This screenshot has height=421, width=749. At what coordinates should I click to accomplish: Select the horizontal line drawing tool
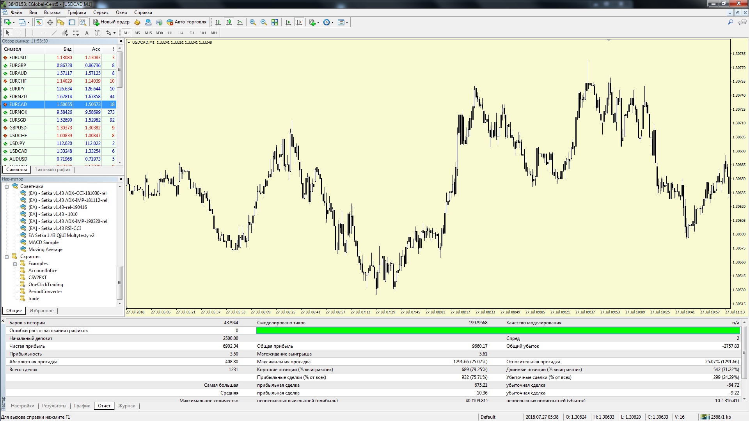pyautogui.click(x=43, y=33)
